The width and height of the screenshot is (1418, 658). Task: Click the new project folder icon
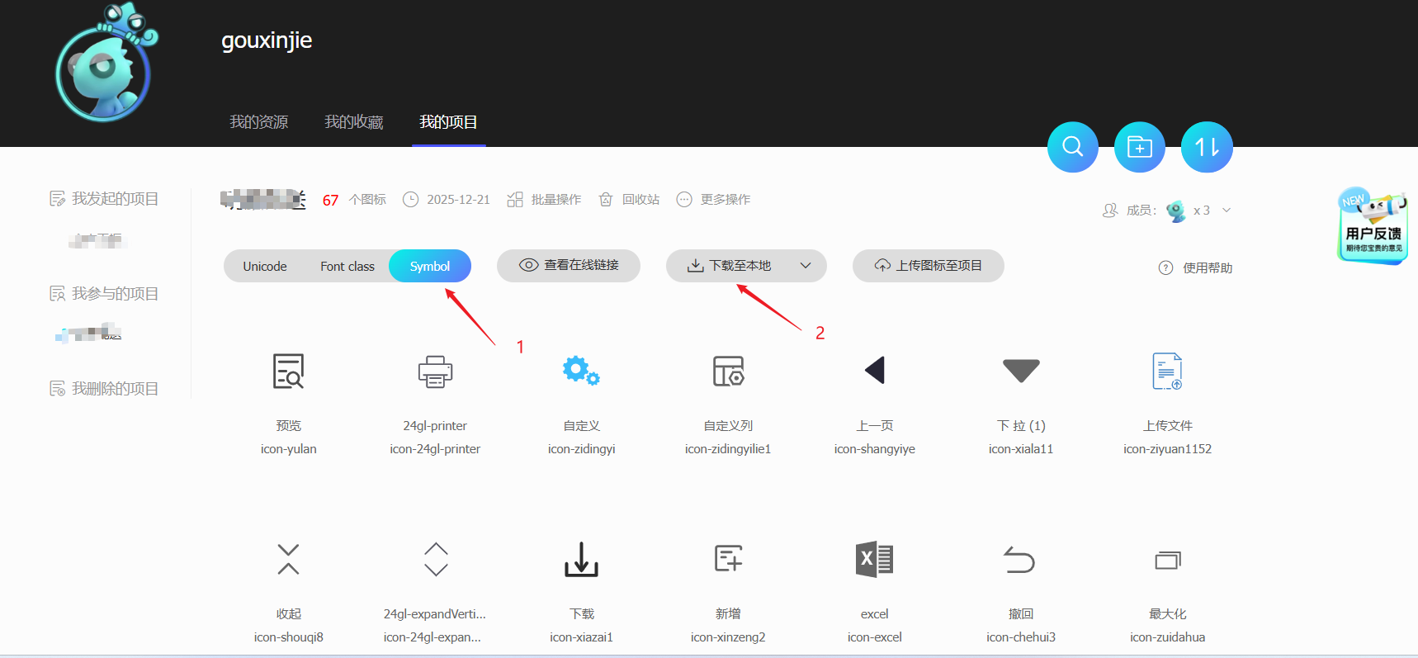coord(1139,147)
